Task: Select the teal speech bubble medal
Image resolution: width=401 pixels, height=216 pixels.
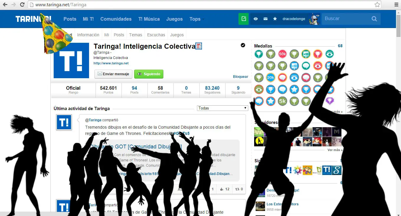Action: coord(306,66)
